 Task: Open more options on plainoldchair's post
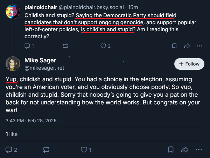pyautogui.click(x=199, y=46)
